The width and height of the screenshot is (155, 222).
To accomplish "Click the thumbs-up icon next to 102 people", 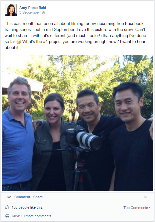I will click(7, 207).
